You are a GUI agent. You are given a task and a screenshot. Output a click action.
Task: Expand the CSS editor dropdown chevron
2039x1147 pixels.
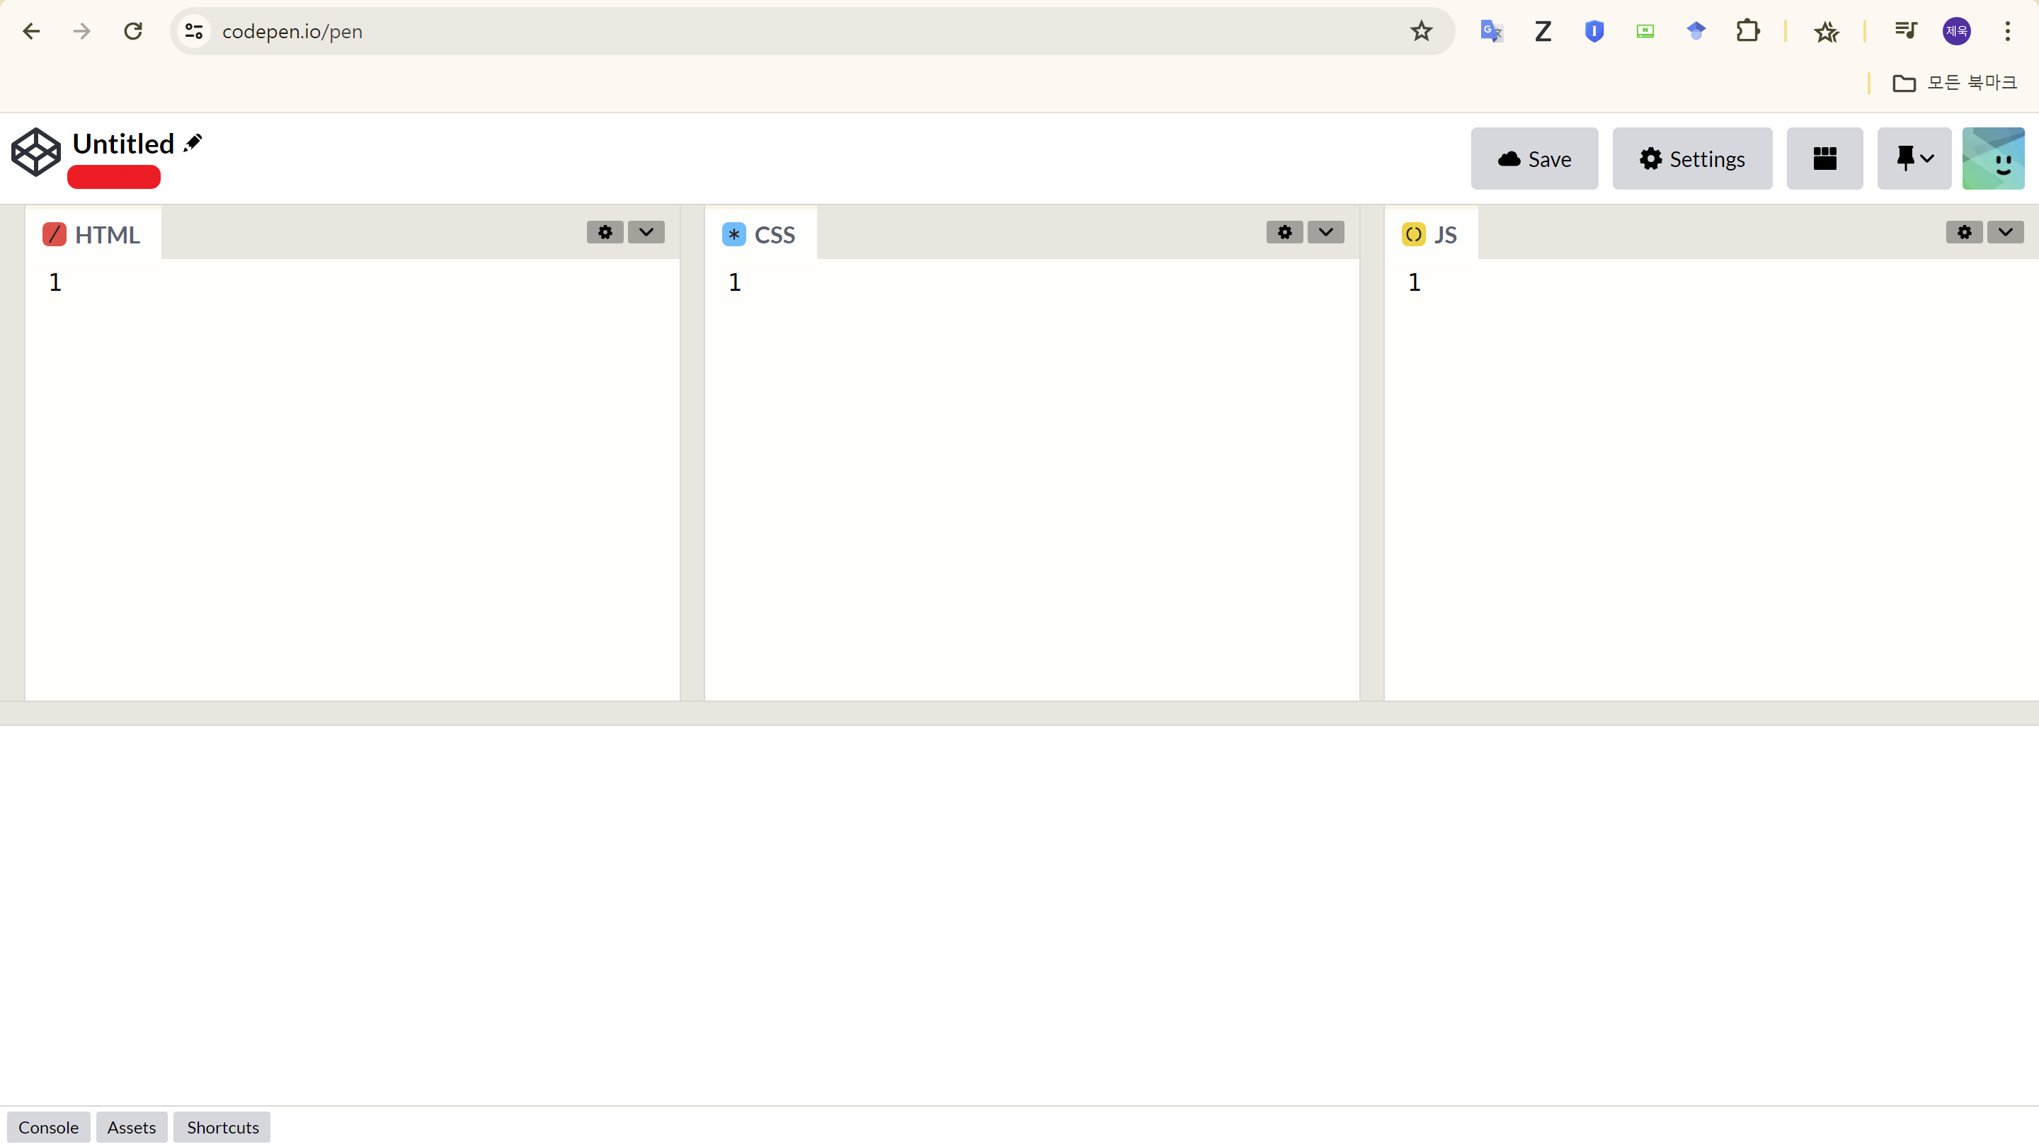pyautogui.click(x=1325, y=232)
